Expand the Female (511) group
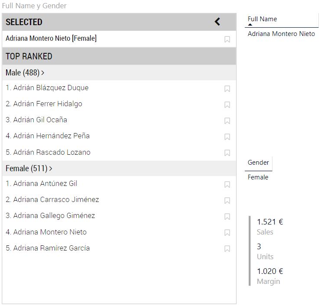Image resolution: width=321 pixels, height=306 pixels. (x=29, y=168)
